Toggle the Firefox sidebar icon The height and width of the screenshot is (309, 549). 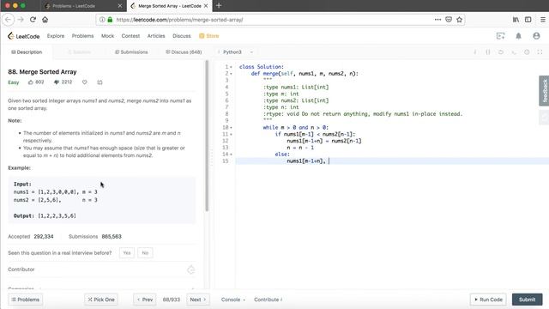coord(528,20)
